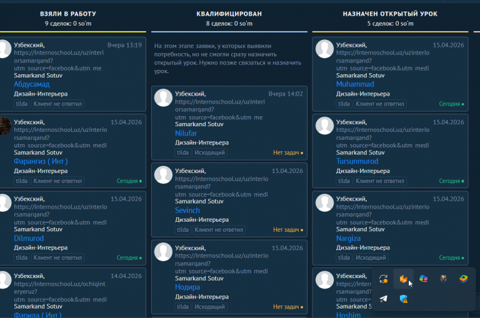Open the Абдусамад deal
The image size is (480, 318).
point(31,84)
